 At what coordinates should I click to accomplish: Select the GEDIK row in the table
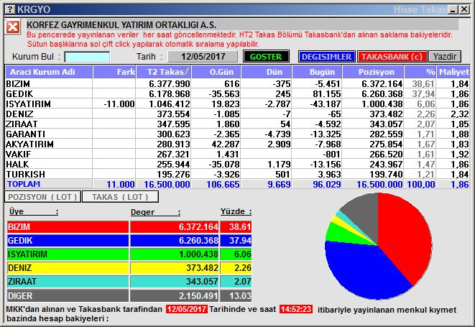(x=237, y=93)
